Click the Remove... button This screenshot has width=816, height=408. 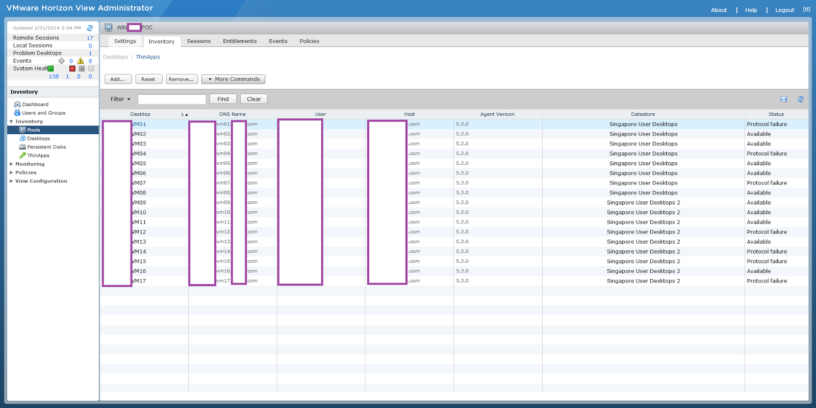182,79
